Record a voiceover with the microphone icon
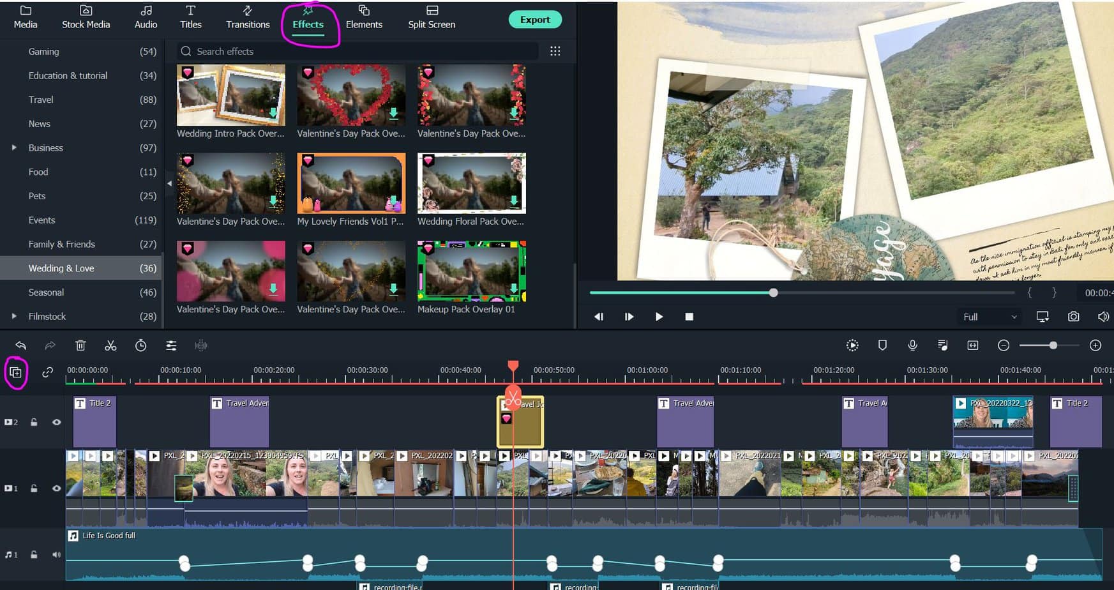Image resolution: width=1114 pixels, height=590 pixels. pyautogui.click(x=912, y=345)
